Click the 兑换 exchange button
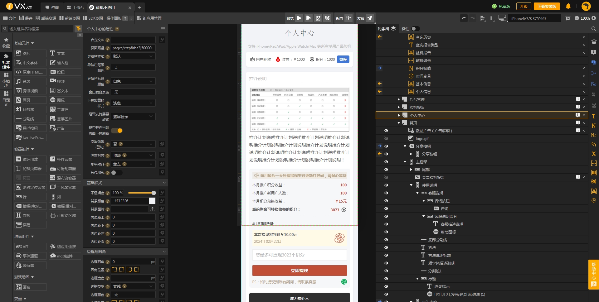 click(343, 59)
